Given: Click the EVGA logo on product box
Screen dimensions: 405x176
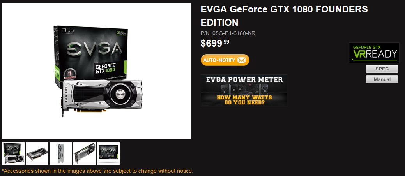Looking at the screenshot, I should 94,49.
